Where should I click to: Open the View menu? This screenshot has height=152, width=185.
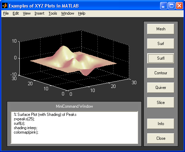[27, 13]
